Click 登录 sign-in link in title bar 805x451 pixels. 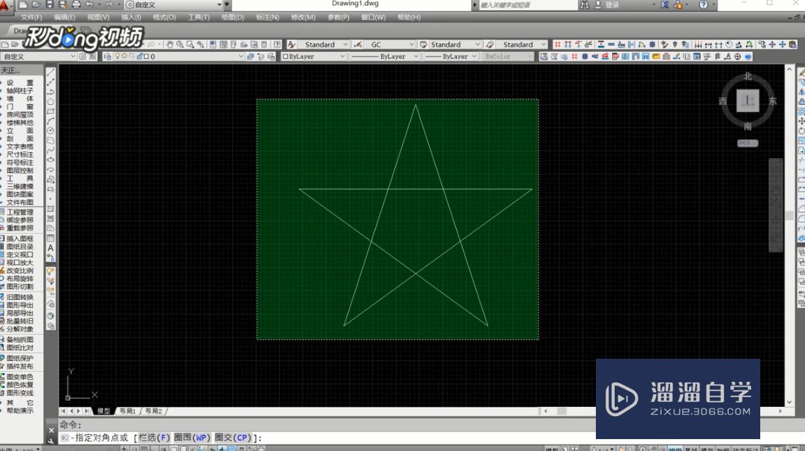click(612, 5)
